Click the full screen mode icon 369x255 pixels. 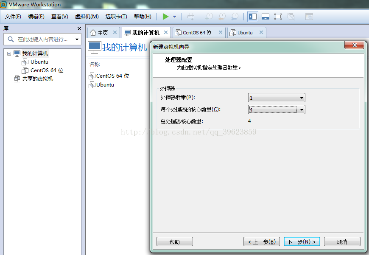(278, 17)
